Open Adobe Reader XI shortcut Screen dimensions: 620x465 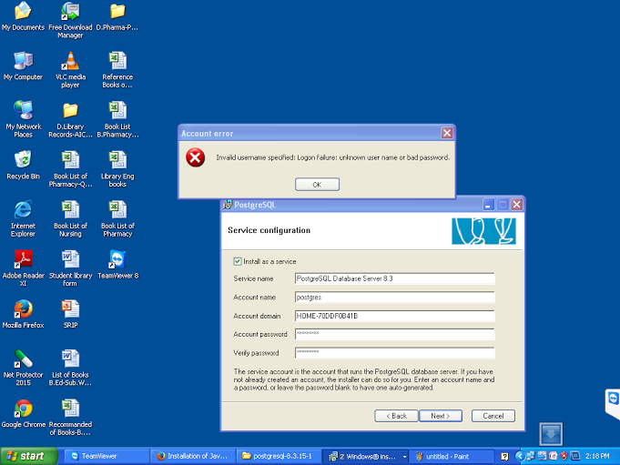pyautogui.click(x=23, y=259)
